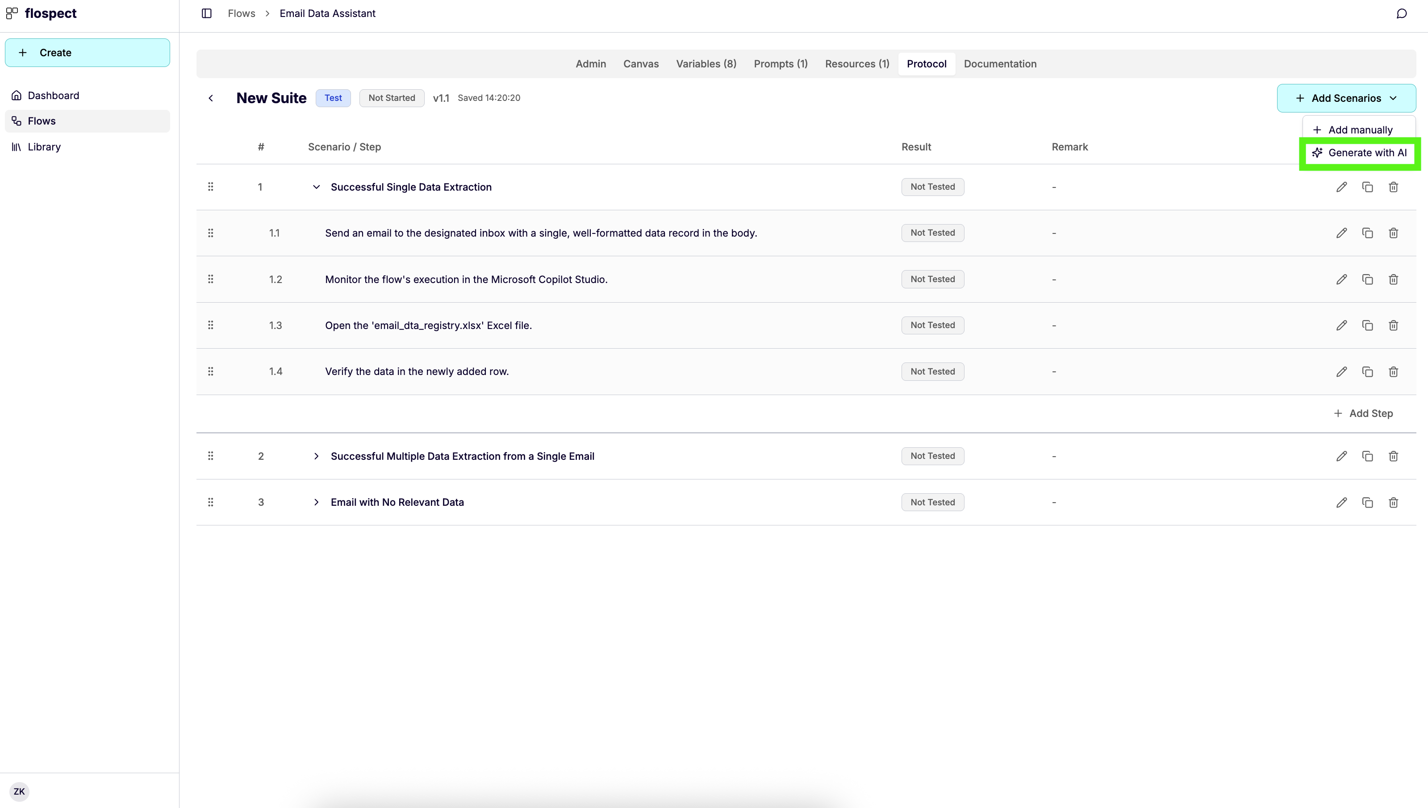Open the Canvas tab
Screen dimensions: 1428x808
pyautogui.click(x=641, y=63)
